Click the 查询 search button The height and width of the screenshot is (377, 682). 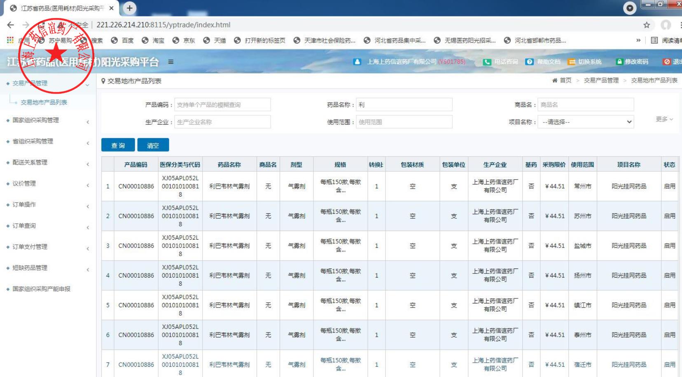pyautogui.click(x=118, y=145)
